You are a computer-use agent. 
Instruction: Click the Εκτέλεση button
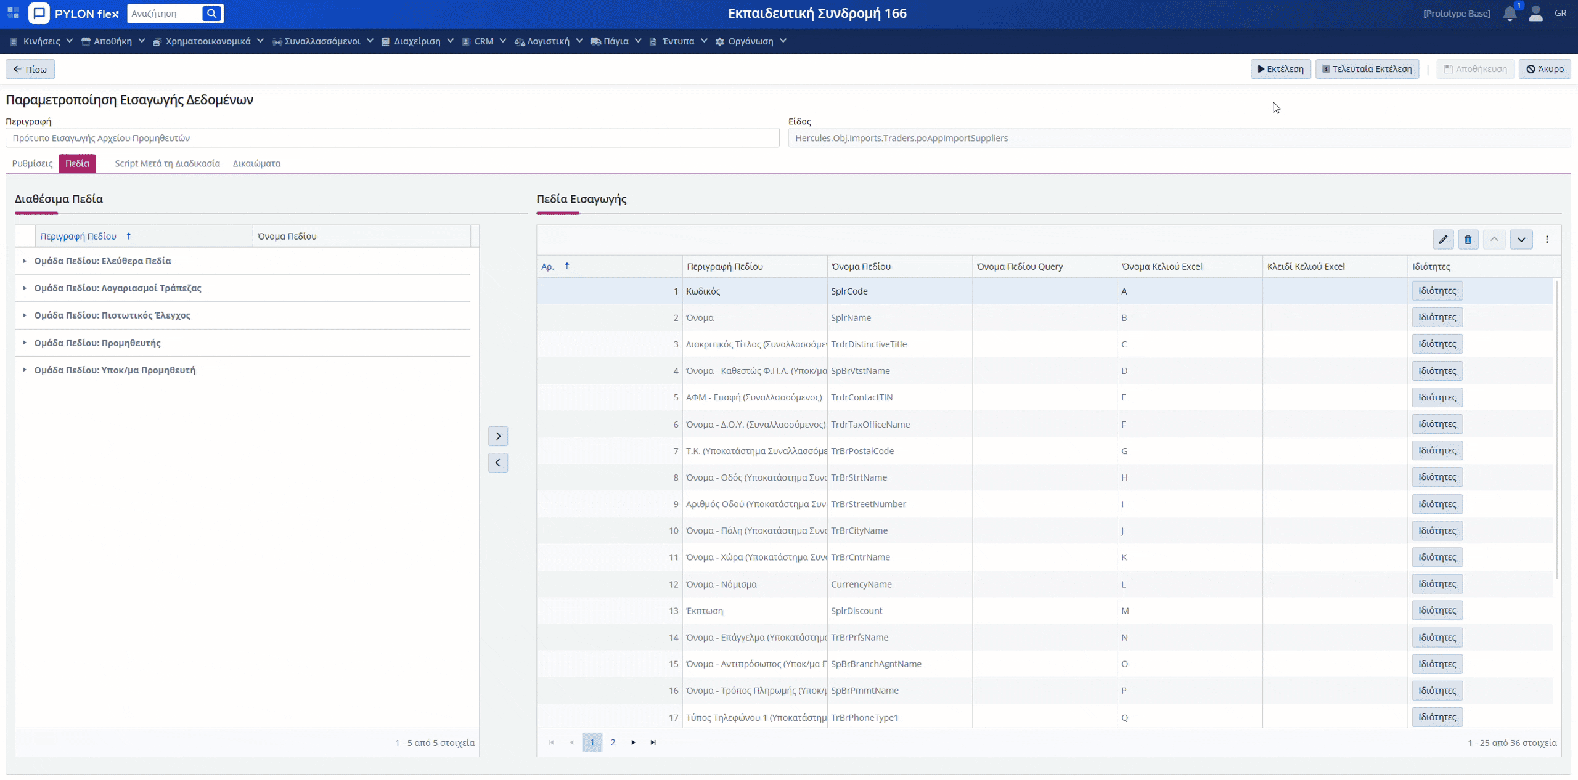click(1280, 69)
